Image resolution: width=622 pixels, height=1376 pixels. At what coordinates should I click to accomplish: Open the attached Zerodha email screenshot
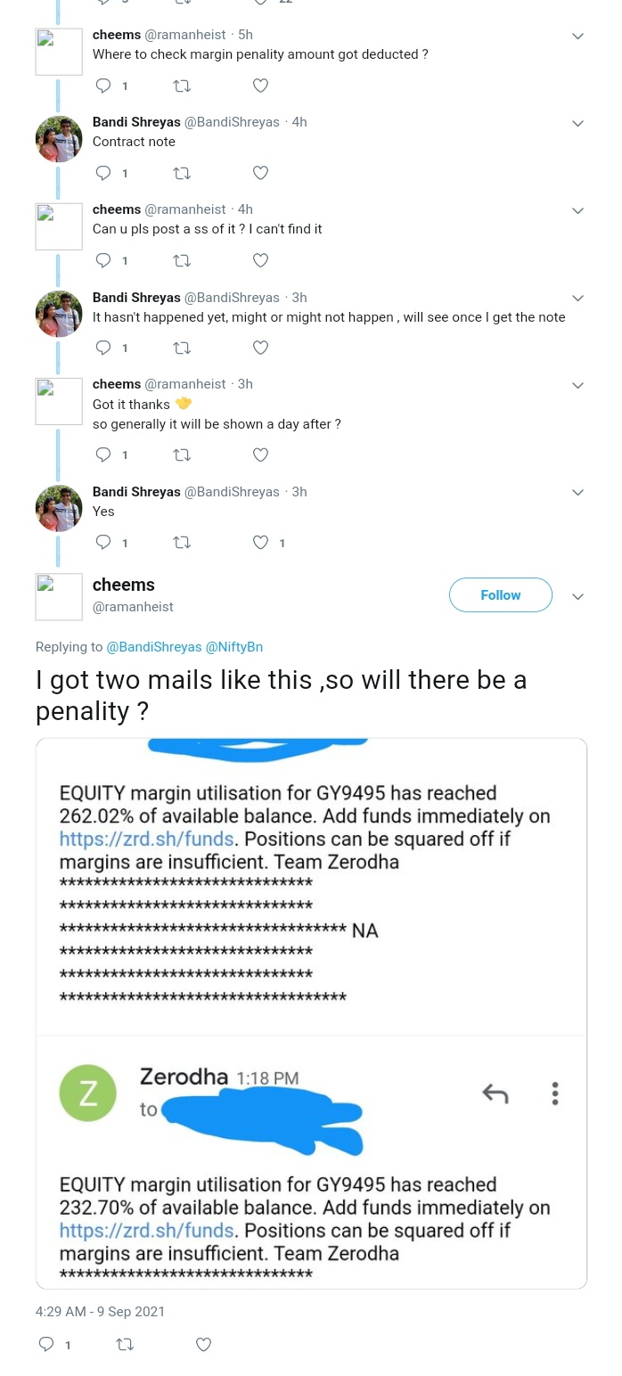point(311,1013)
